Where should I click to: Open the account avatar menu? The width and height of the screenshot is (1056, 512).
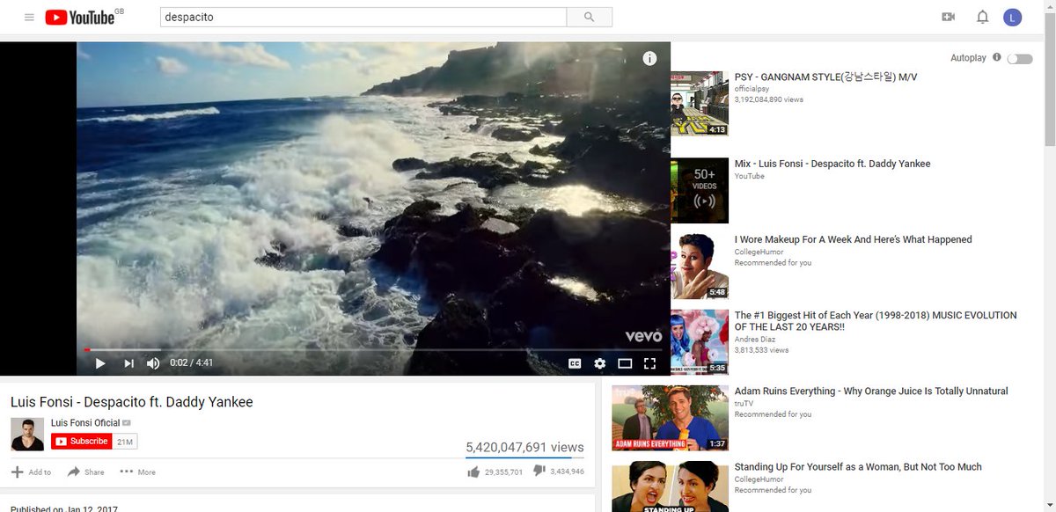pos(1013,17)
